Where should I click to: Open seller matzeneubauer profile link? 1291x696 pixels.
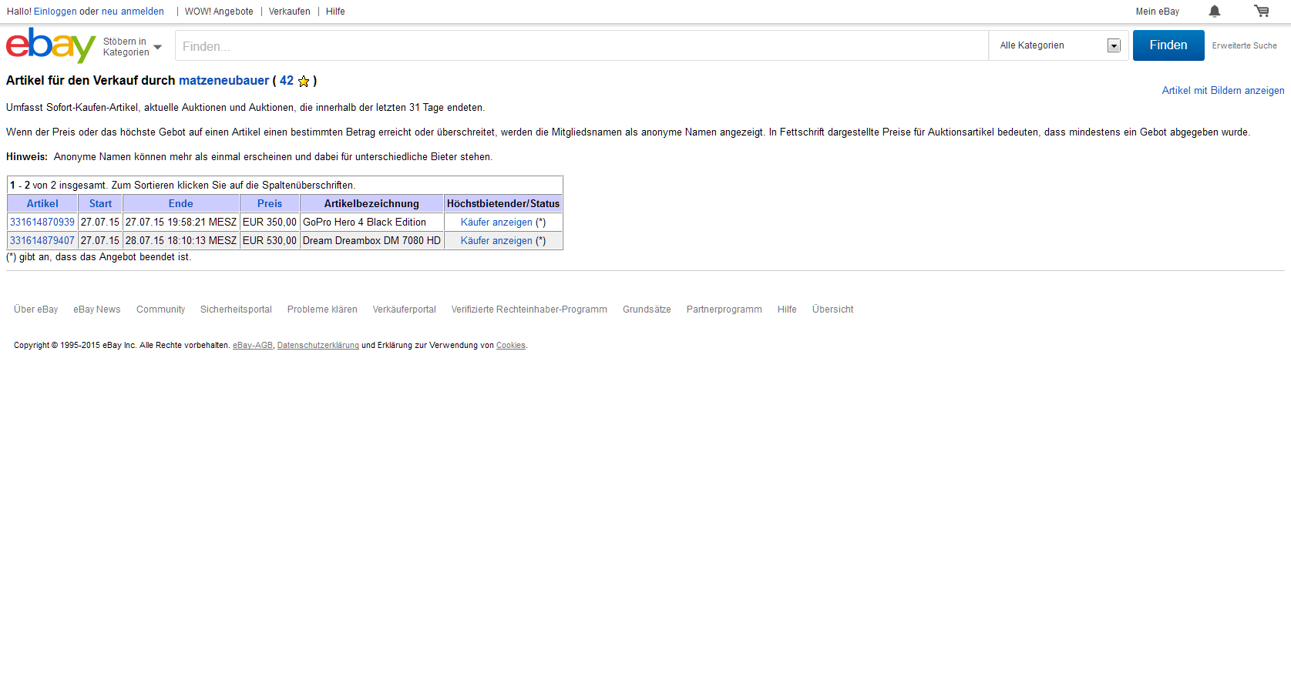[x=224, y=81]
